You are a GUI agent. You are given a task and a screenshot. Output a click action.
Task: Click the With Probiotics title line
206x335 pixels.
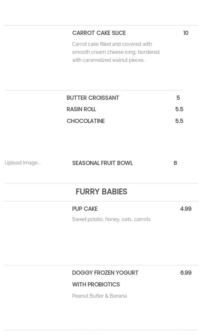(x=96, y=285)
